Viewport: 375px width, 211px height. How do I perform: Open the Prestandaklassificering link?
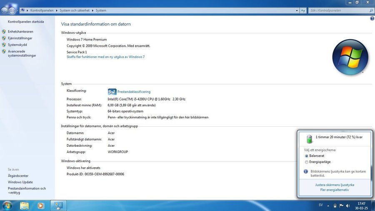(x=134, y=92)
